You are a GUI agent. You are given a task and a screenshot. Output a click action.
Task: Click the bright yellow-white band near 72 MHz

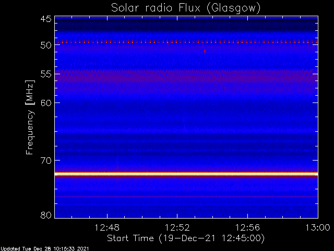coord(186,174)
